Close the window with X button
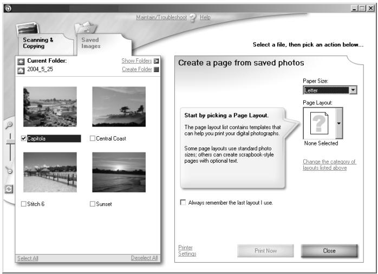This screenshot has height=274, width=378. [x=370, y=9]
